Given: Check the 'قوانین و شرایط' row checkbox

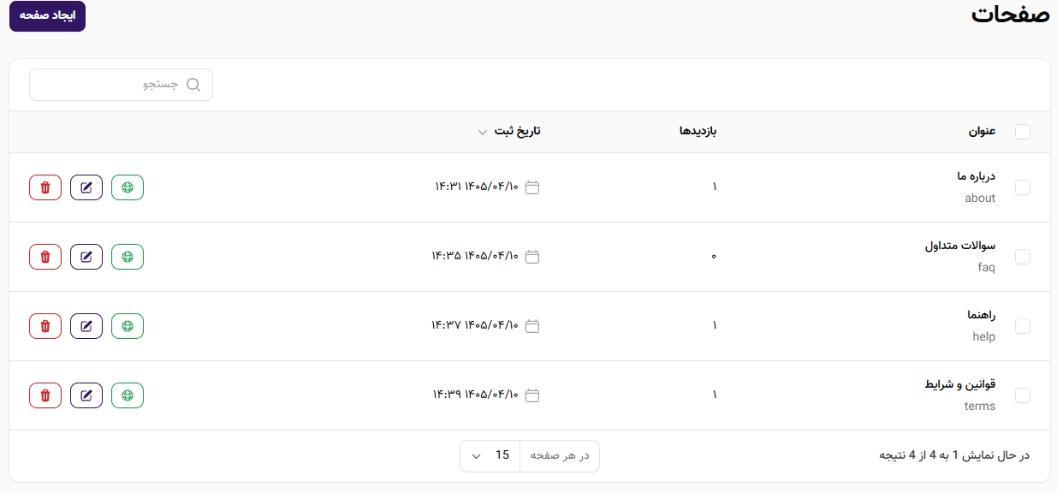Looking at the screenshot, I should pyautogui.click(x=1023, y=395).
